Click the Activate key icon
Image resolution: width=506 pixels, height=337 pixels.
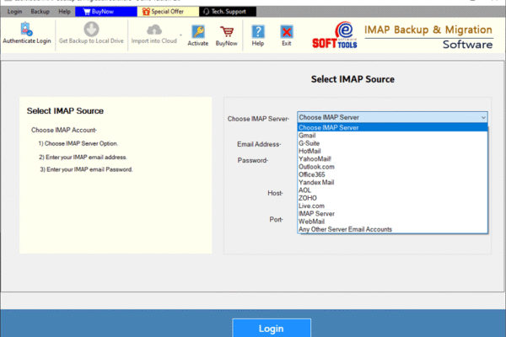pos(198,30)
